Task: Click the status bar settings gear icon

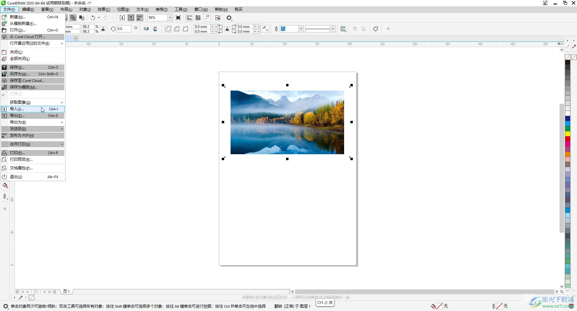Action: coord(6,306)
